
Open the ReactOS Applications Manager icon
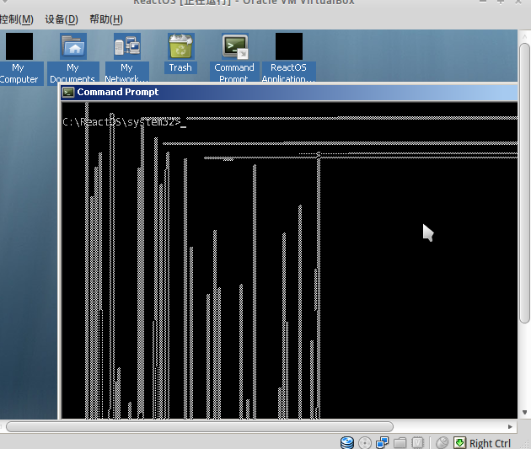click(289, 46)
